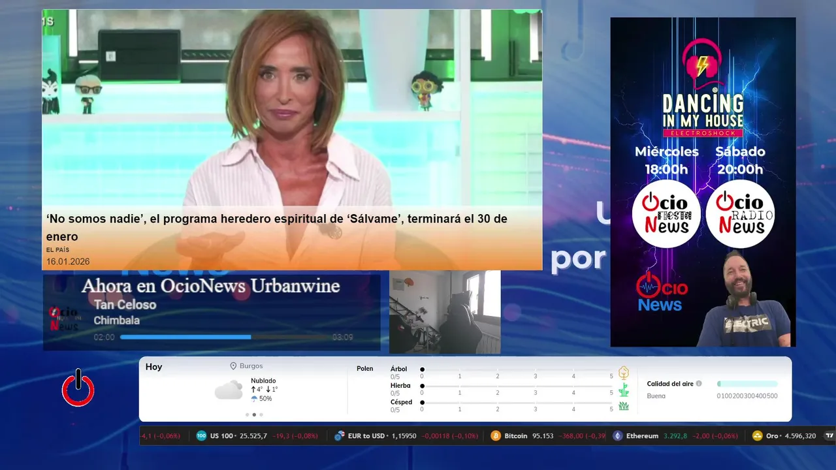Viewport: 836px width, 470px height.
Task: Click the umbrella rain probability icon
Action: point(254,398)
